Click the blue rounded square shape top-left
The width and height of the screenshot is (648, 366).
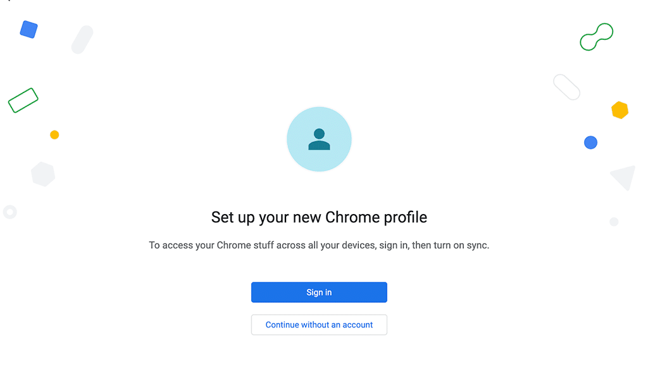tap(28, 29)
